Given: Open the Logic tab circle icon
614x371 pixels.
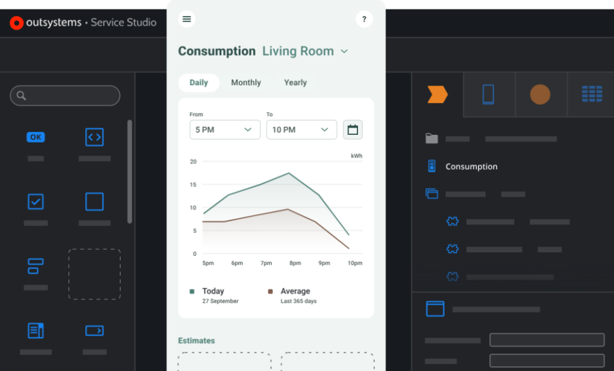Looking at the screenshot, I should pyautogui.click(x=540, y=94).
